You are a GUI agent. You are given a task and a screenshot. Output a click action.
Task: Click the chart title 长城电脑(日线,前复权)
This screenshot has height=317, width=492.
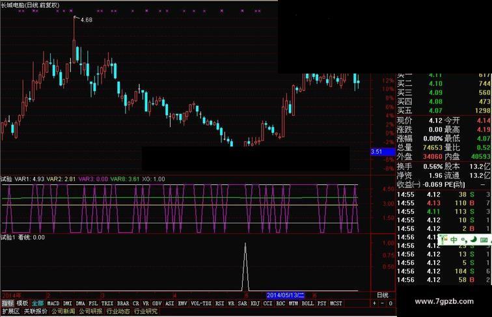[x=30, y=5]
